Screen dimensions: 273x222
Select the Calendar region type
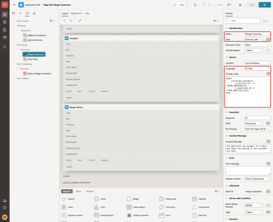click(199, 199)
